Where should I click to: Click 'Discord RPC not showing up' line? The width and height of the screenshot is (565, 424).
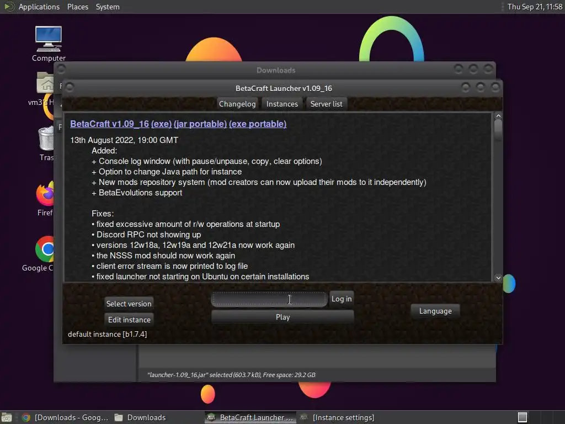(x=146, y=235)
